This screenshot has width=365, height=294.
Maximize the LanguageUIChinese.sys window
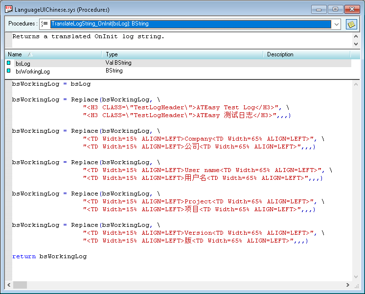tap(335, 9)
